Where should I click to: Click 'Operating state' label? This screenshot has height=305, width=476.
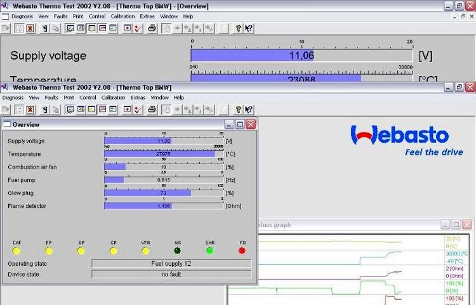[27, 263]
